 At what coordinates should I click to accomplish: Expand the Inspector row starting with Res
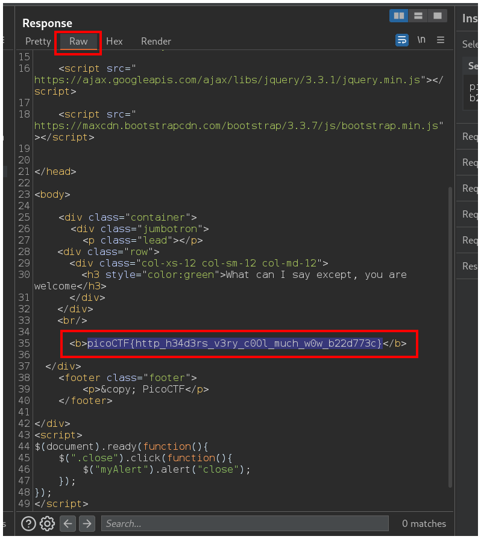pyautogui.click(x=470, y=266)
